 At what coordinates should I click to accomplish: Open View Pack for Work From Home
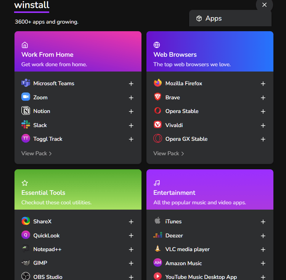[x=37, y=153]
